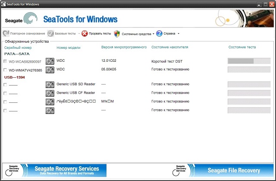Check the Generic USB CF Reader checkbox

(x=5, y=93)
